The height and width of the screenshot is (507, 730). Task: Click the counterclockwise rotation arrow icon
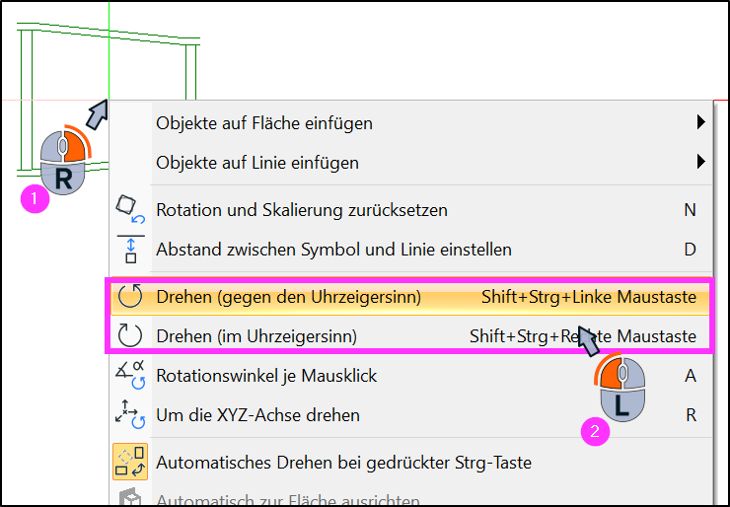130,297
